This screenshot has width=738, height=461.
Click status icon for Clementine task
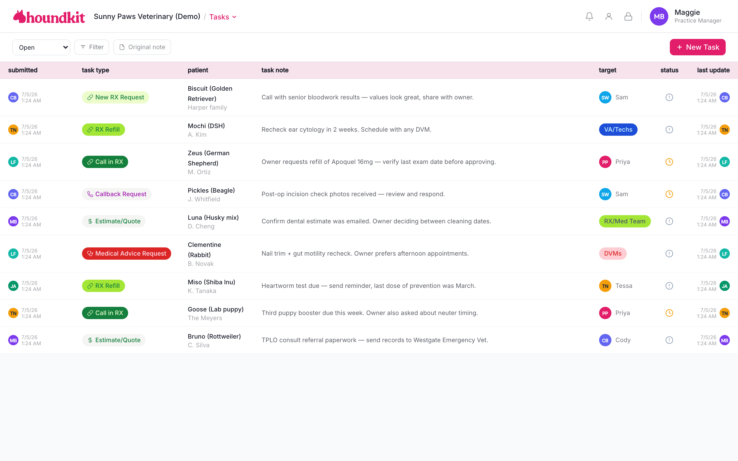(x=669, y=254)
